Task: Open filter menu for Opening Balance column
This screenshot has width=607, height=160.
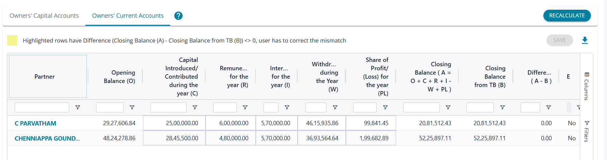Action: (132, 107)
